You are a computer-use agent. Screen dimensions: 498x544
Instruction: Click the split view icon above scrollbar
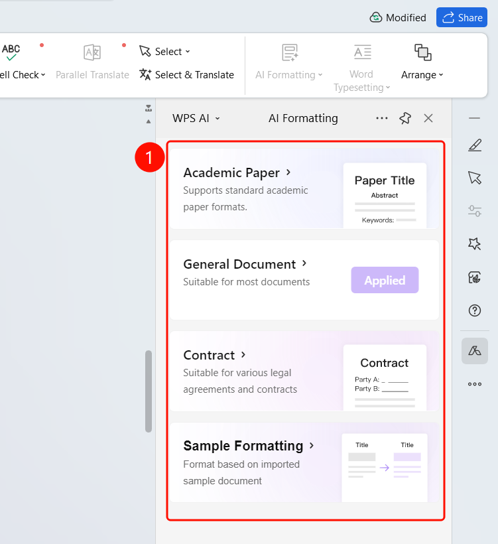point(149,108)
